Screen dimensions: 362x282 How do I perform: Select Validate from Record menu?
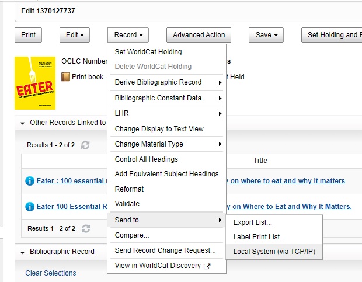[166, 204]
